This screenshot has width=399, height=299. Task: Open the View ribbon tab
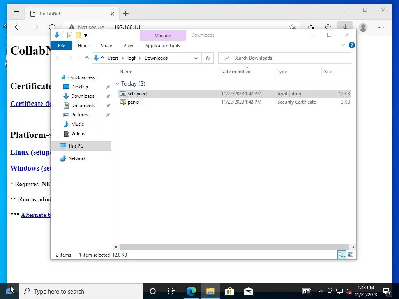128,46
